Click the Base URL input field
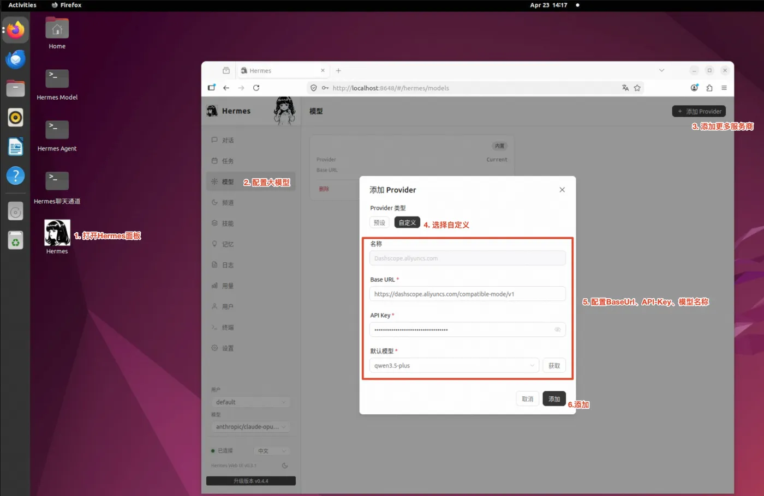Image resolution: width=764 pixels, height=496 pixels. 467,294
